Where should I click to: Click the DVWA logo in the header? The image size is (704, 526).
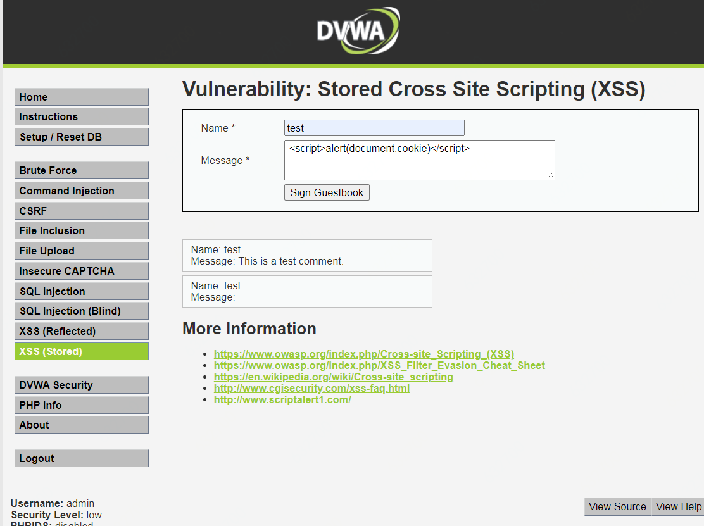point(358,30)
